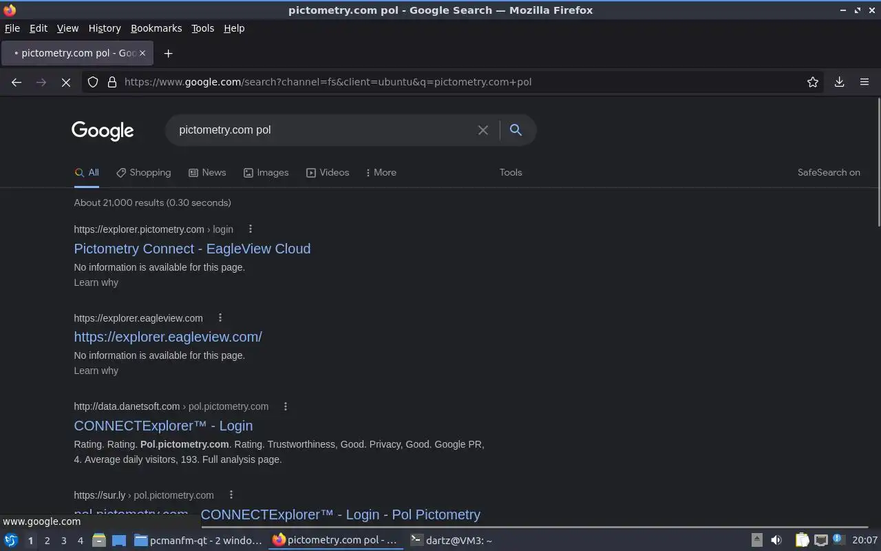
Task: Switch to workspace 2 in taskbar
Action: pos(47,541)
